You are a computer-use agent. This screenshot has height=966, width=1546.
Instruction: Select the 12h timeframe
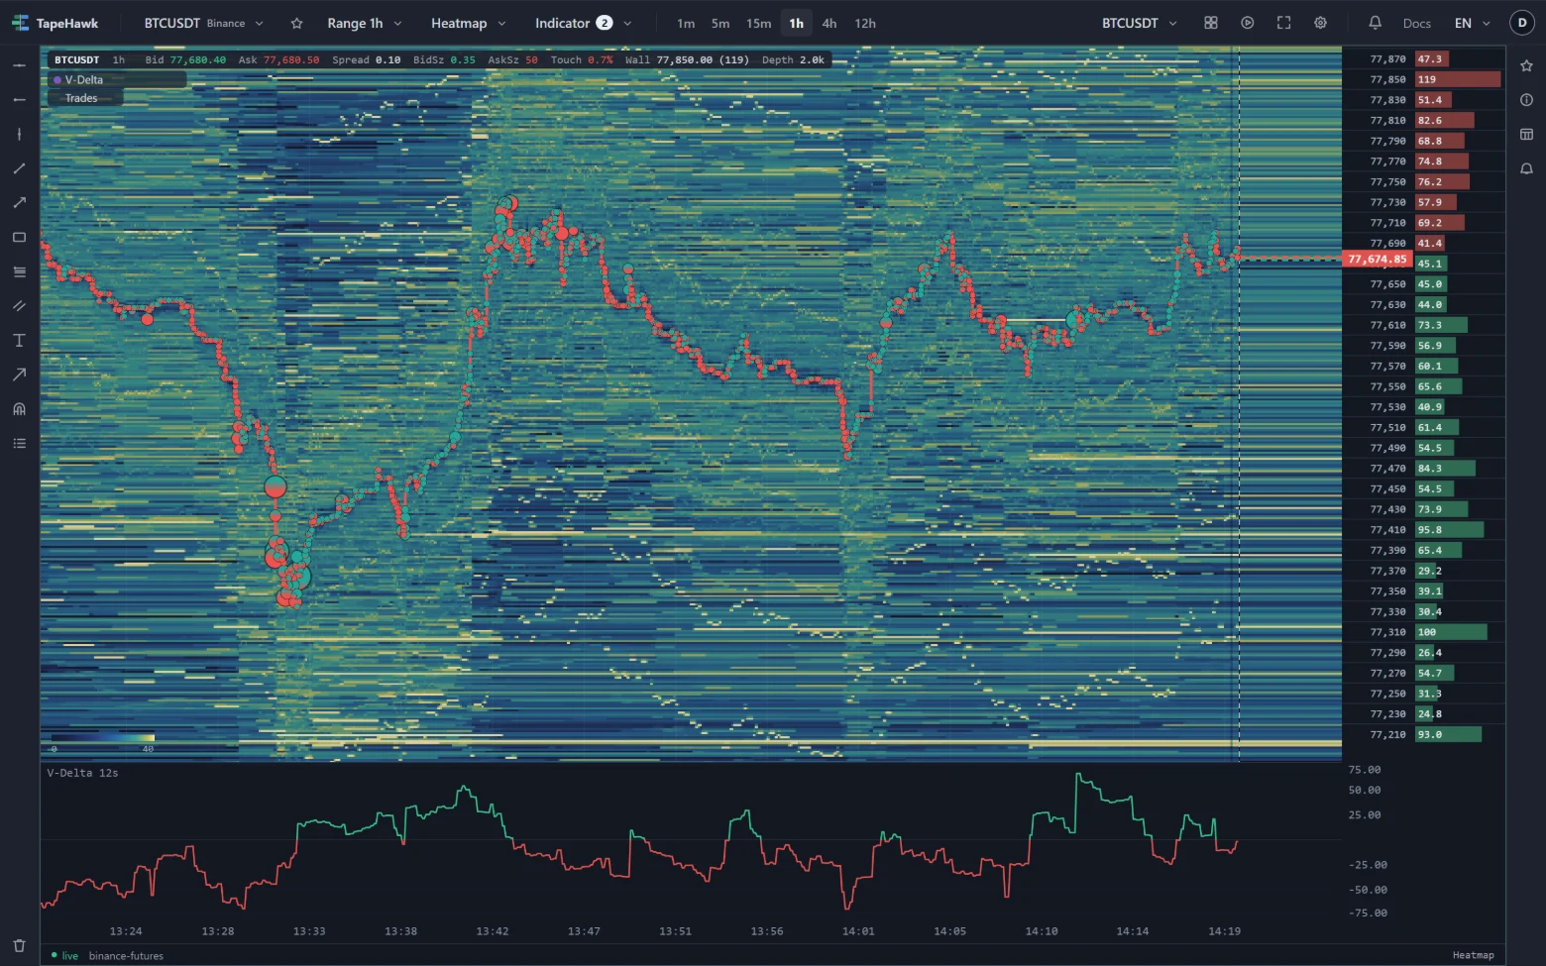865,23
